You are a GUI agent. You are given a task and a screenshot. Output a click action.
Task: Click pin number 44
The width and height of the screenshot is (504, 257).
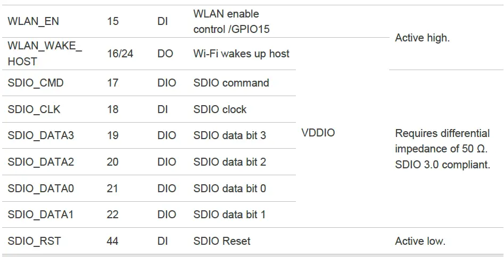112,241
